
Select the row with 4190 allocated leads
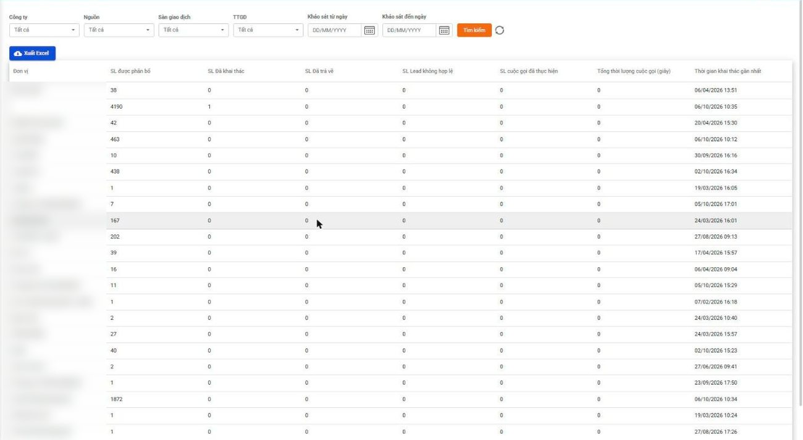point(400,107)
